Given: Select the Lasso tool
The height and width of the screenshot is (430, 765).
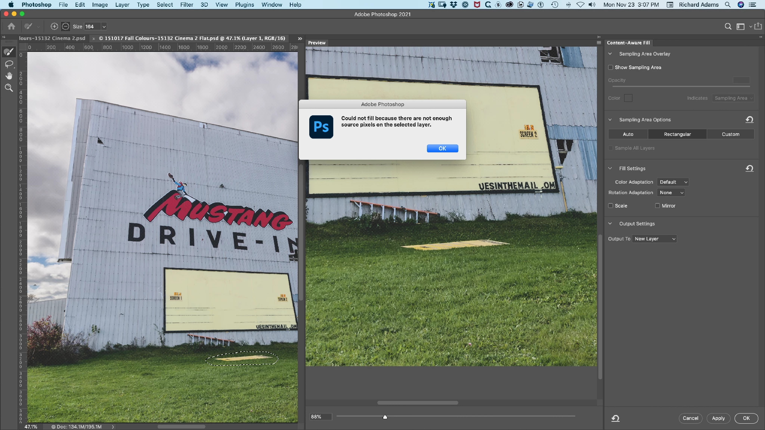Looking at the screenshot, I should tap(9, 64).
